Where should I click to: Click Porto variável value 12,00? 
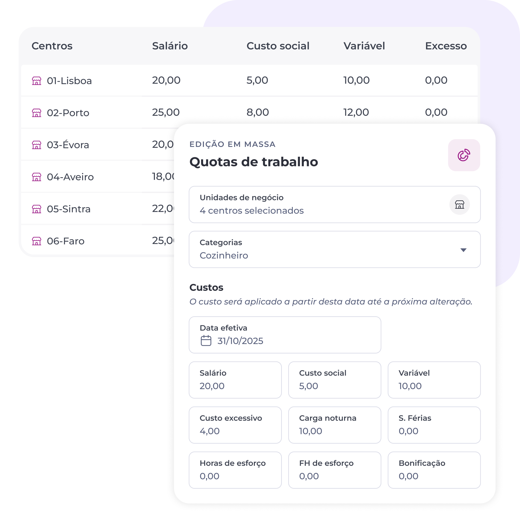tap(356, 112)
